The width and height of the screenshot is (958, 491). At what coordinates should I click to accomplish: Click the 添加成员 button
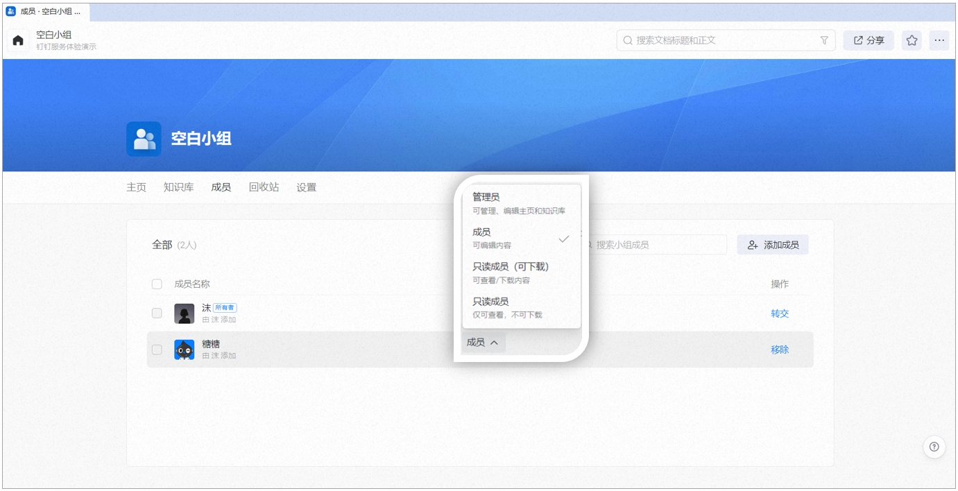pos(773,245)
